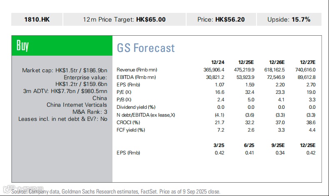Click the green Buy rating banner
Screen dimensions: 329x196
click(x=62, y=46)
